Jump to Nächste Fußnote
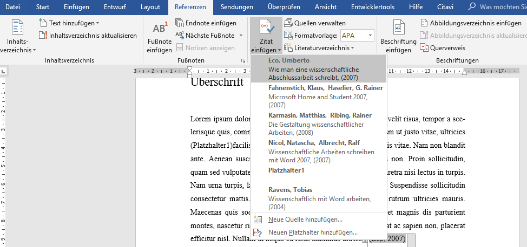 205,36
